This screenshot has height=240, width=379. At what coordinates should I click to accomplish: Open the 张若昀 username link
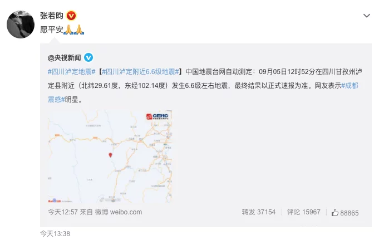point(52,16)
